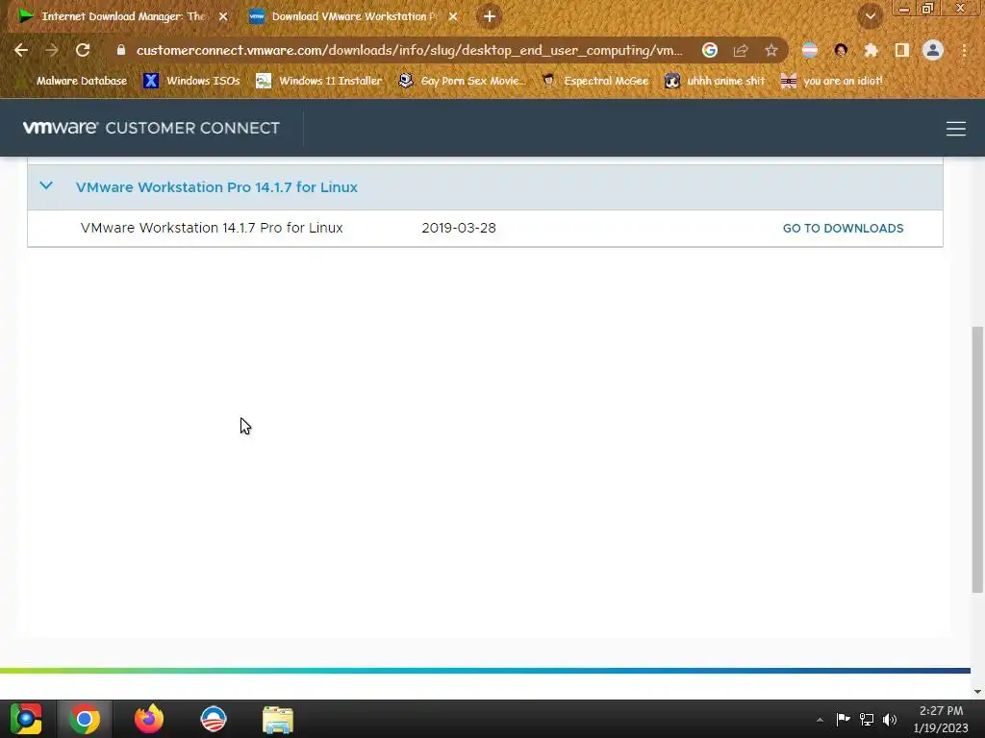Collapse the Workstation Pro 14.1.7 Linux chevron
This screenshot has height=738, width=985.
pos(46,185)
